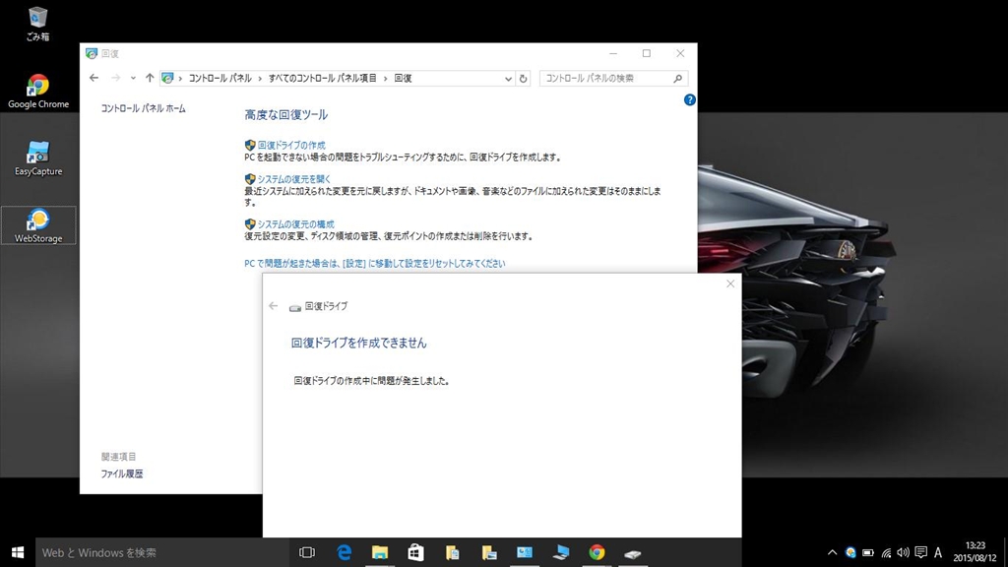Open the clock showing 13:23 2015/08/12
Screen dimensions: 1008x567
[x=975, y=552]
